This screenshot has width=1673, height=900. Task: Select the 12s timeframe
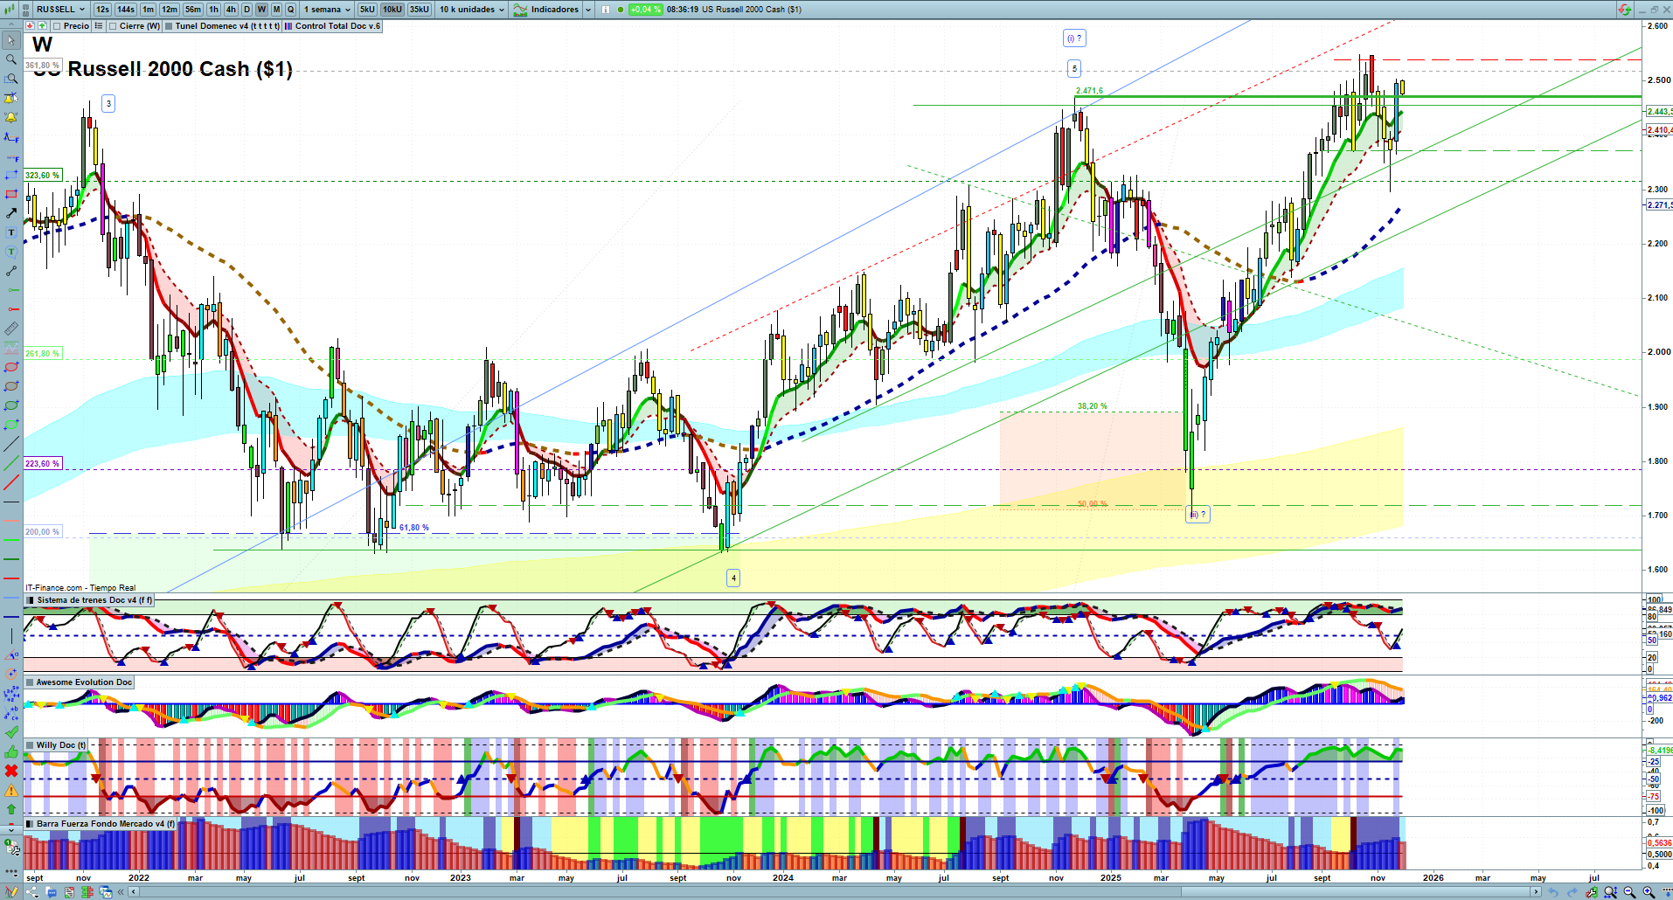102,10
